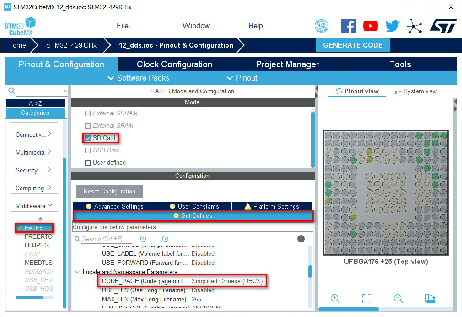Open the Facebook icon link
Viewport: 462px width, 317px height.
coord(348,26)
